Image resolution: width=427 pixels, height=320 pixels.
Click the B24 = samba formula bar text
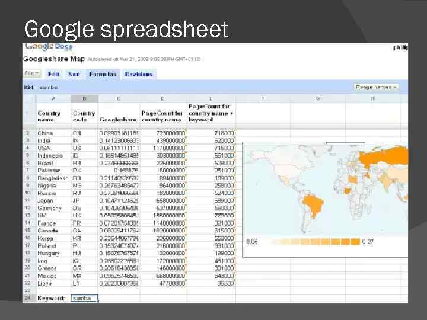click(40, 87)
